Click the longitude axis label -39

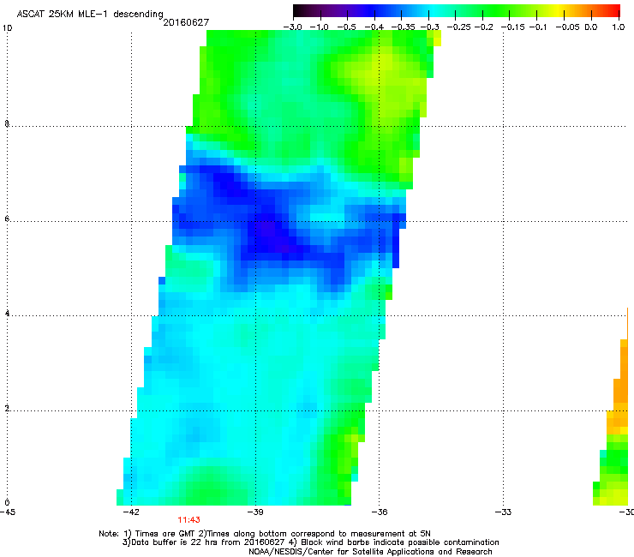[255, 512]
